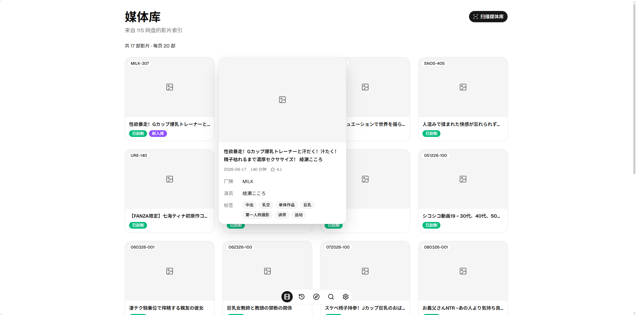Image resolution: width=636 pixels, height=315 pixels.
Task: Click the star rating icon beside 4.1
Action: [x=273, y=169]
